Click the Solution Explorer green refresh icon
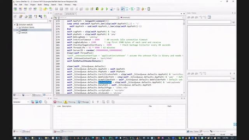The image size is (249, 140). pyautogui.click(x=45, y=17)
